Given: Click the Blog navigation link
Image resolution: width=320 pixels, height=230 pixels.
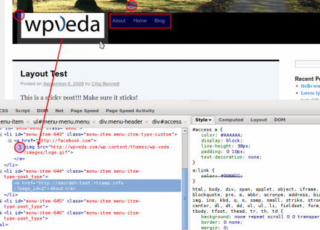Looking at the screenshot, I should point(159,21).
